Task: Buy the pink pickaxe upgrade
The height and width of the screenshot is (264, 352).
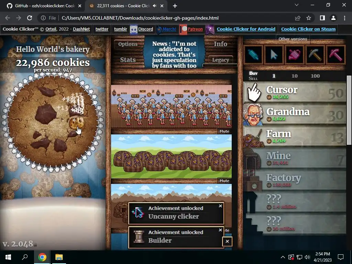Action: (x=335, y=55)
